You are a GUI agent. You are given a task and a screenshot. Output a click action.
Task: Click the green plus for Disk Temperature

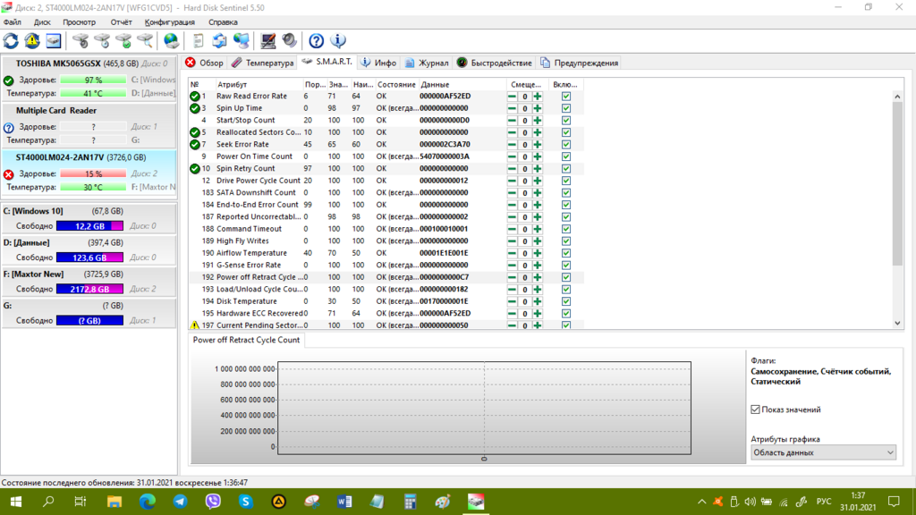(538, 301)
